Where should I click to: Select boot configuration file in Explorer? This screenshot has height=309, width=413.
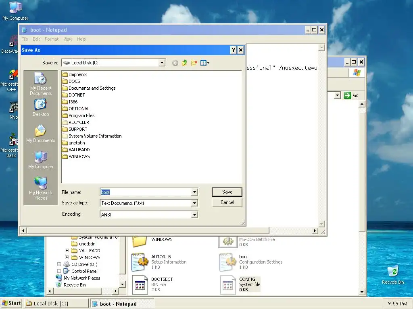pos(251,262)
